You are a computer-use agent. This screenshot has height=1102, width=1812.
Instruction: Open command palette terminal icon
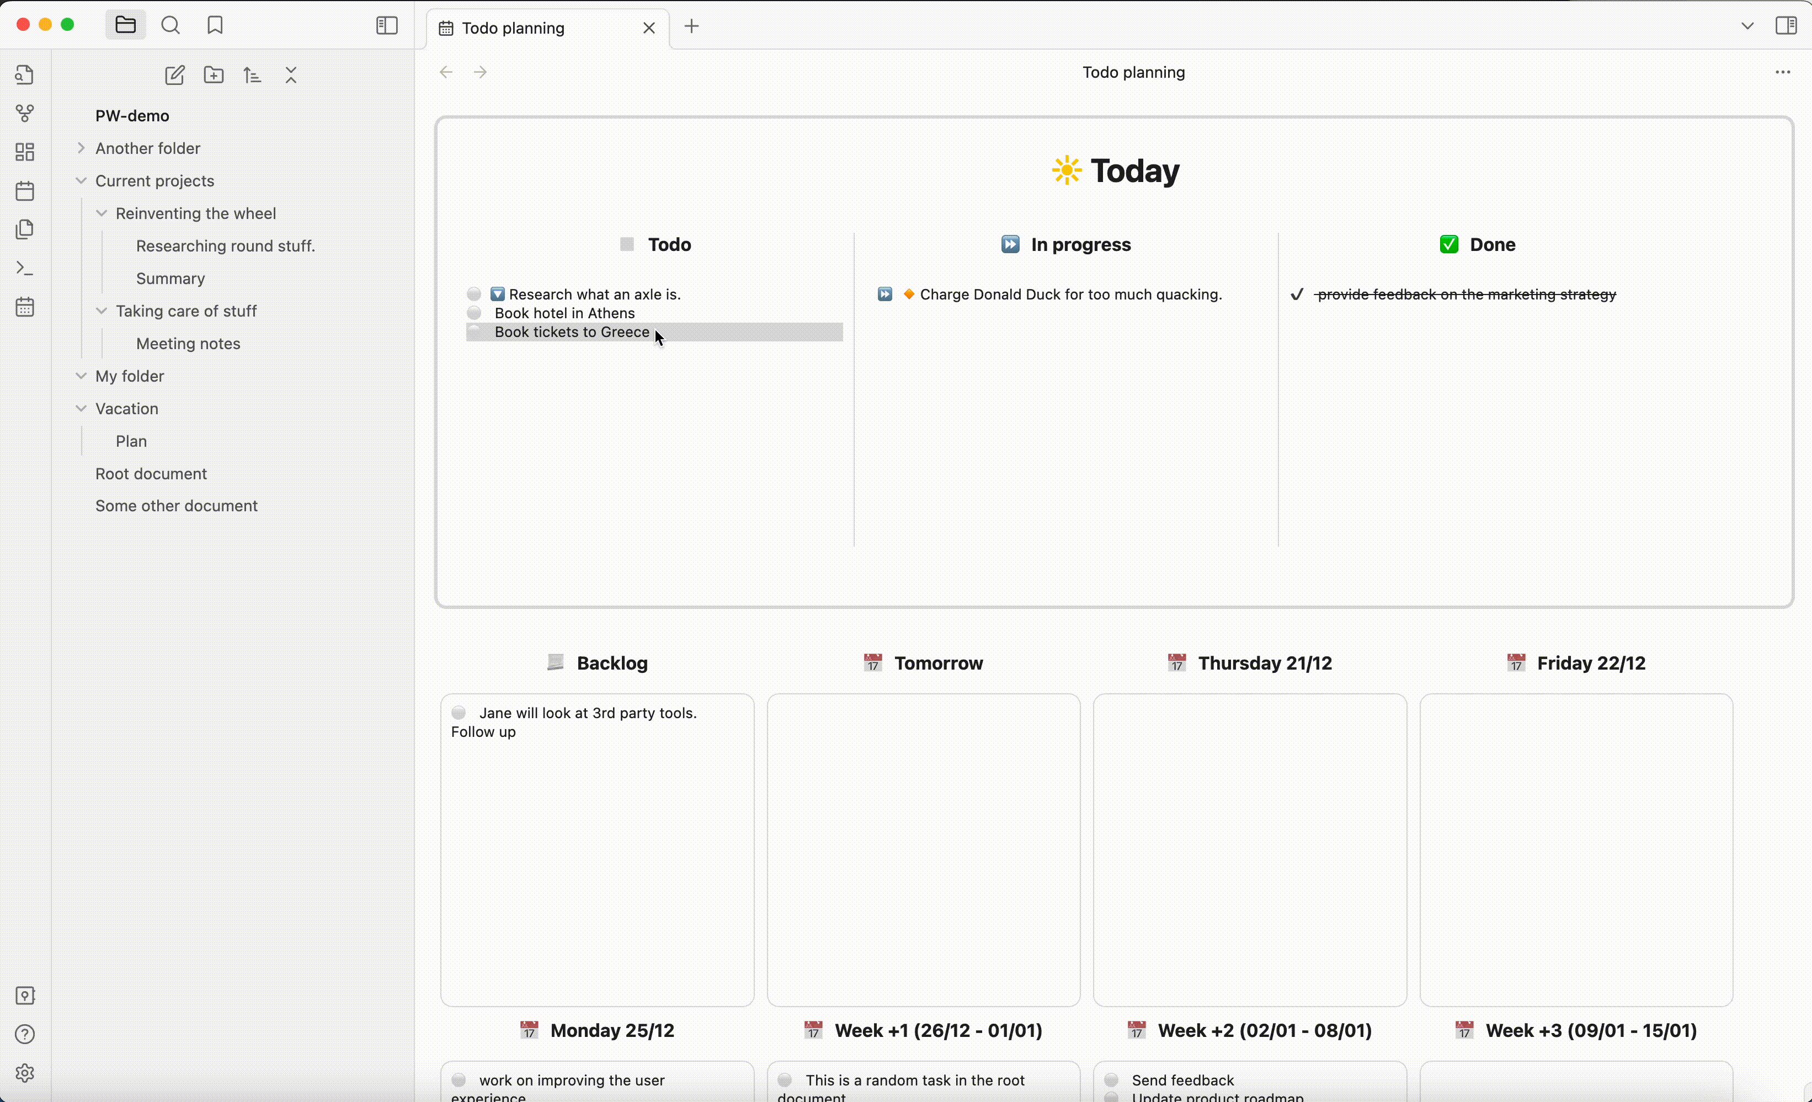(25, 269)
